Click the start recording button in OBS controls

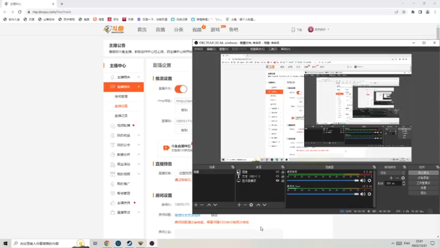(423, 177)
